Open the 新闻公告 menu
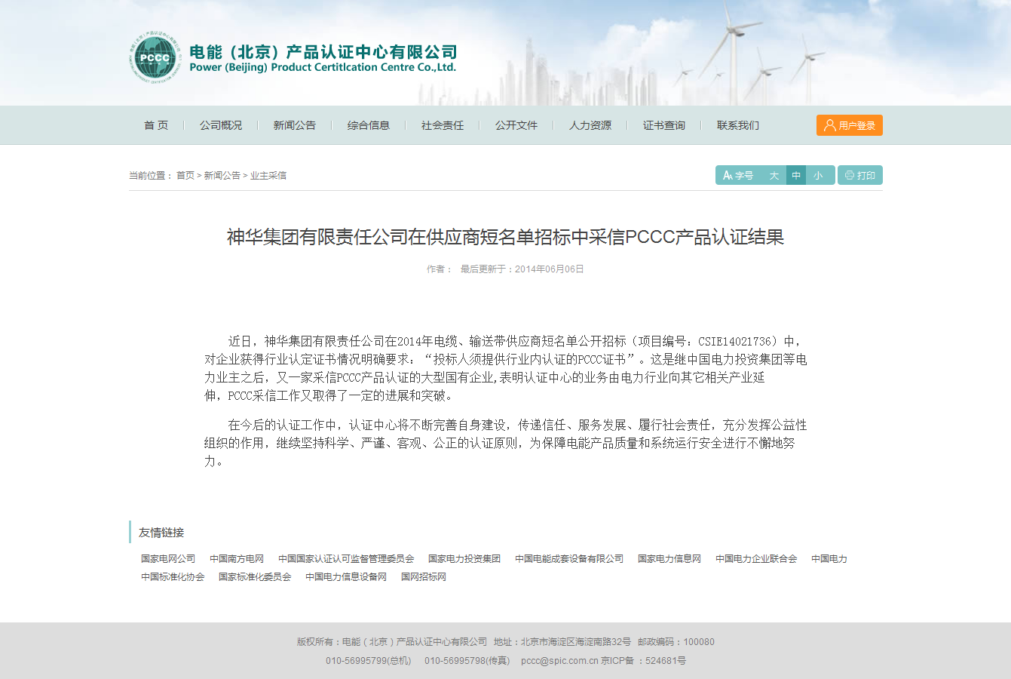 pyautogui.click(x=295, y=125)
